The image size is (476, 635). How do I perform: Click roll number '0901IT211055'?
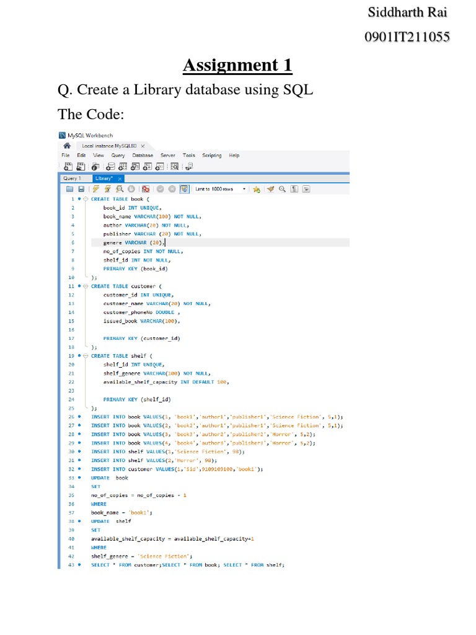407,37
